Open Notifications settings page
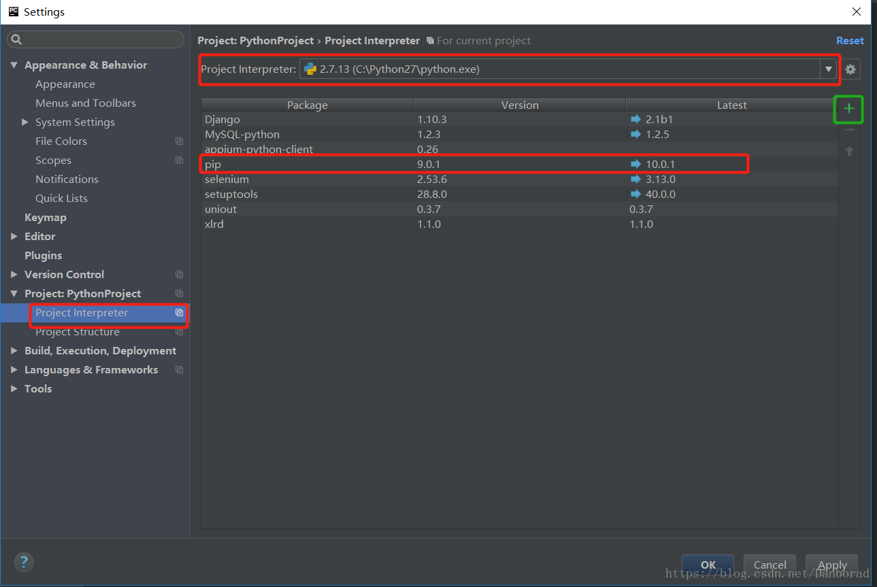The height and width of the screenshot is (587, 877). click(x=67, y=180)
